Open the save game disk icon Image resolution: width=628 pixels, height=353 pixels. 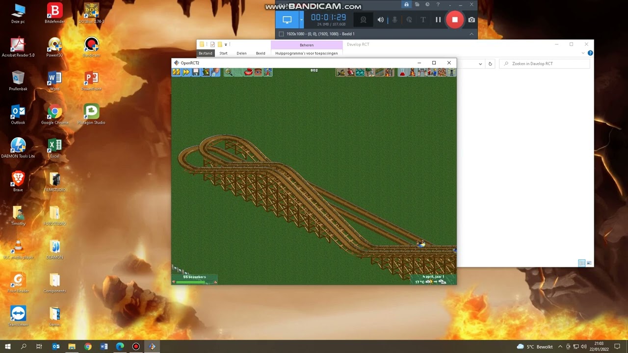pos(196,72)
